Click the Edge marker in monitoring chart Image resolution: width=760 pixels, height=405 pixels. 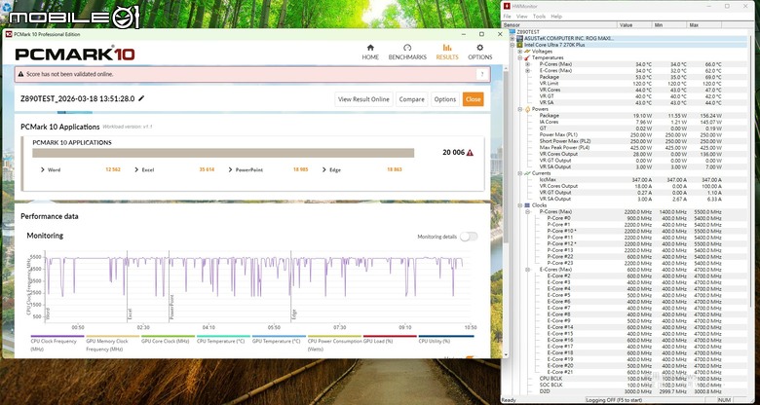pyautogui.click(x=293, y=313)
